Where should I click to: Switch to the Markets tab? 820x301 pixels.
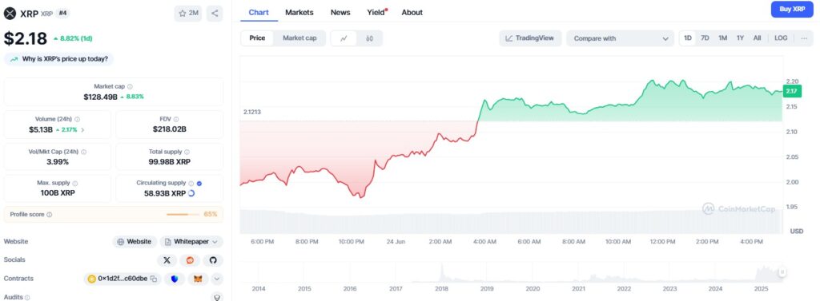point(299,12)
